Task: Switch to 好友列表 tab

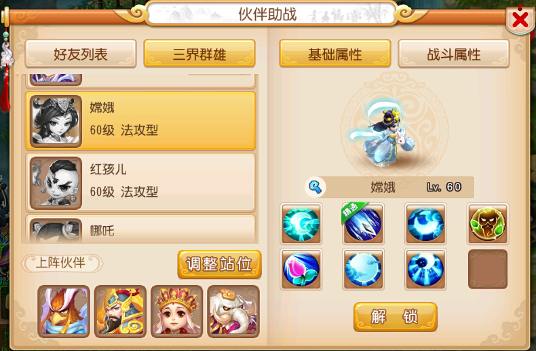Action: (81, 54)
